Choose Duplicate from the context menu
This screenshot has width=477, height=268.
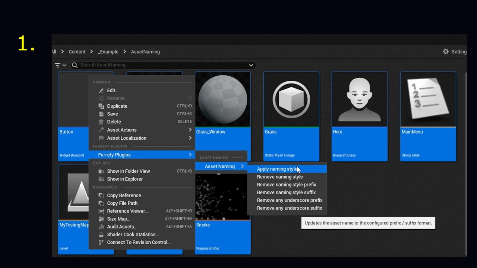pos(142,106)
